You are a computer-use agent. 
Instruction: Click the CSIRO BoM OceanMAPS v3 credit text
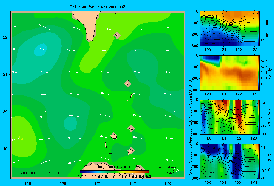[x=190, y=127]
